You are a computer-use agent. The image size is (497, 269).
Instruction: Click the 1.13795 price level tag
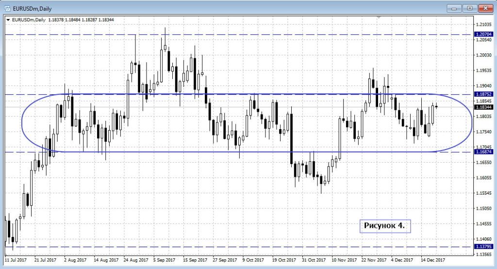click(x=483, y=247)
